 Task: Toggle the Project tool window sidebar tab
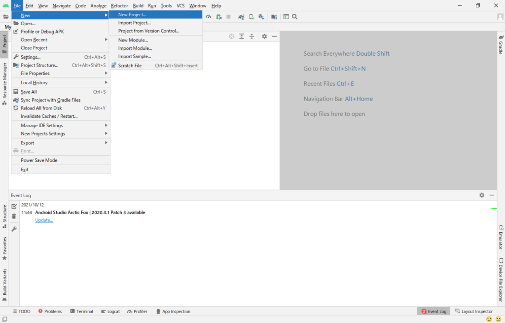(4, 44)
